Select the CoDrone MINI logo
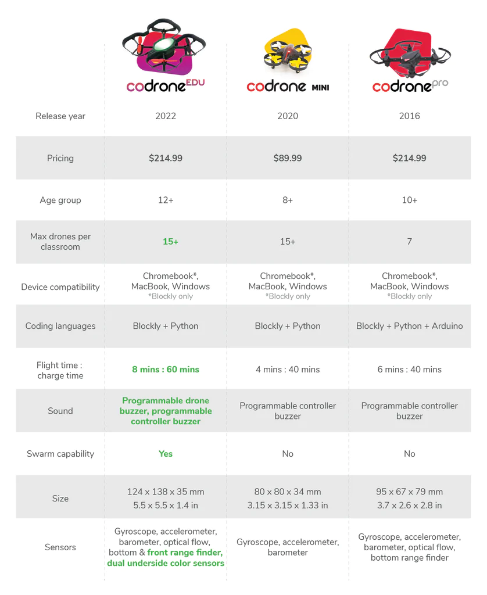Viewport: 487px width, 595px height. coord(288,87)
